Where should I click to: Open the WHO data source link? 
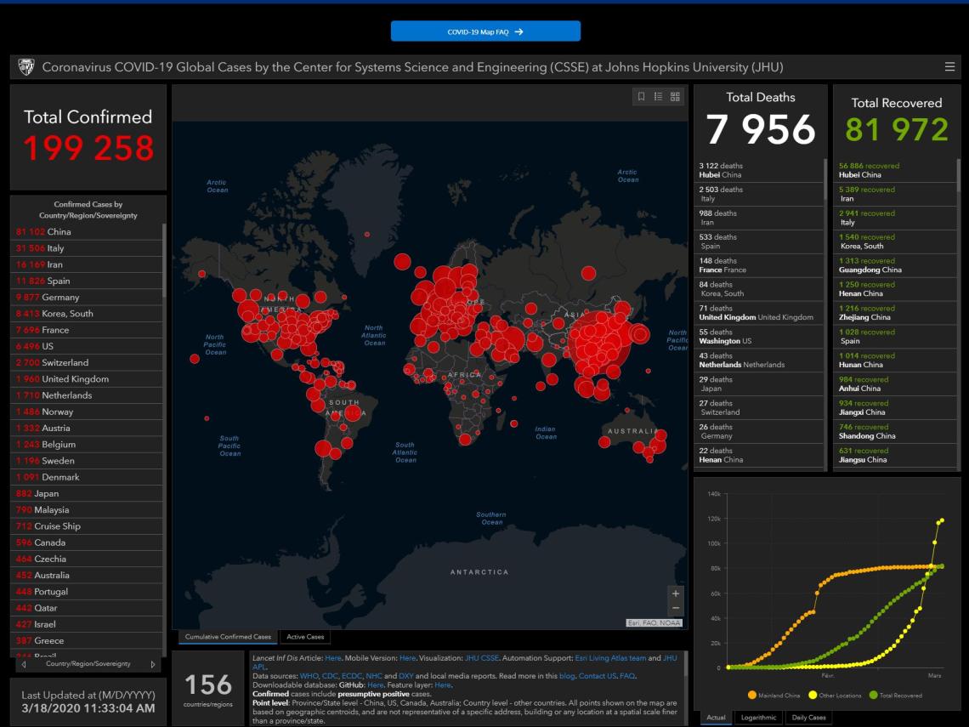point(309,676)
